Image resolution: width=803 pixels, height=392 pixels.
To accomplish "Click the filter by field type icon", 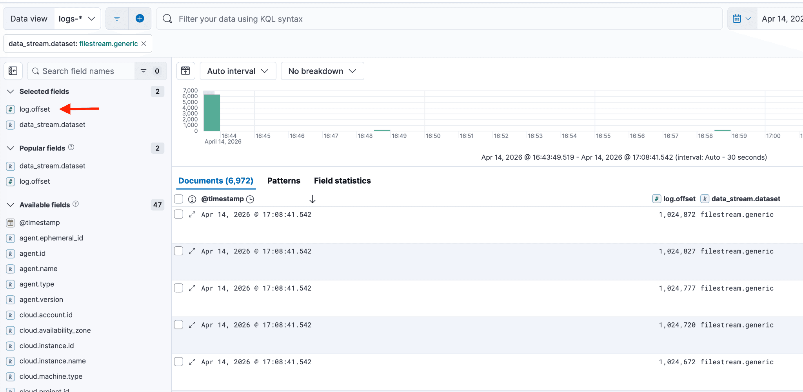I will coord(144,71).
